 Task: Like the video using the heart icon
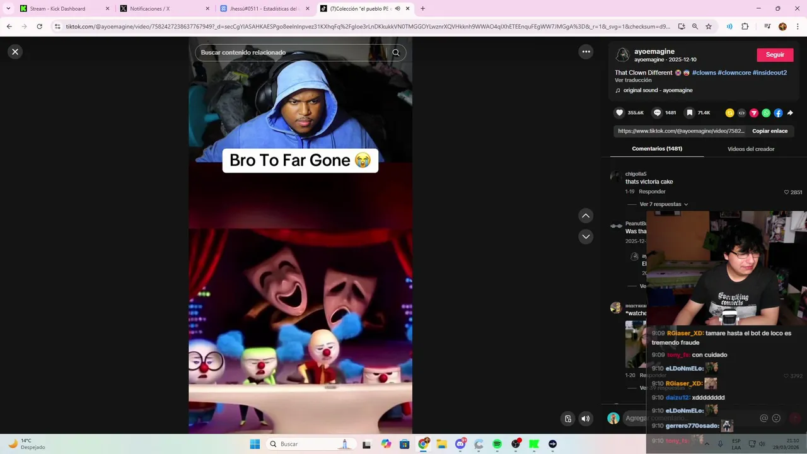(620, 113)
